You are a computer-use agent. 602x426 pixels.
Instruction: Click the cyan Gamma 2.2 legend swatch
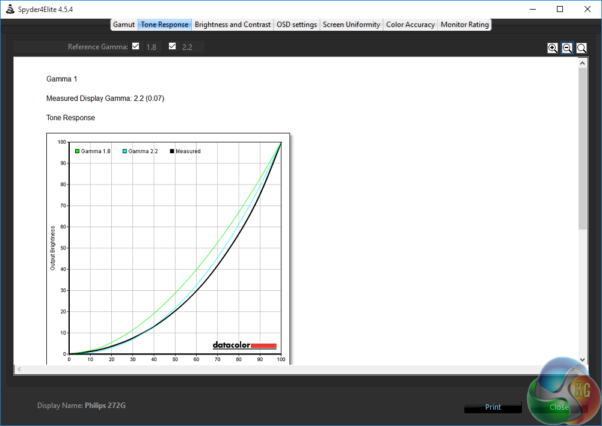tap(124, 151)
